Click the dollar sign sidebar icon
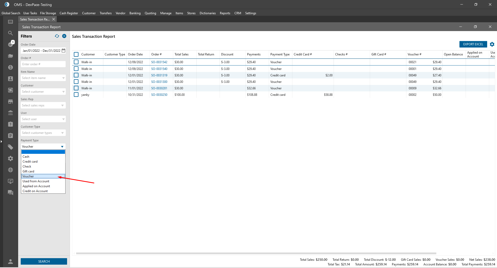Image resolution: width=497 pixels, height=268 pixels. click(x=10, y=67)
